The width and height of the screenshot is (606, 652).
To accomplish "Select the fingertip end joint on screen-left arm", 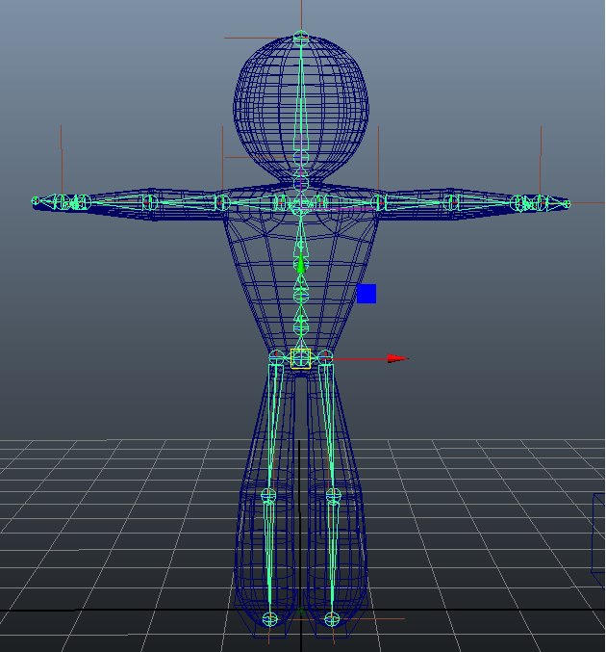I will [x=36, y=201].
